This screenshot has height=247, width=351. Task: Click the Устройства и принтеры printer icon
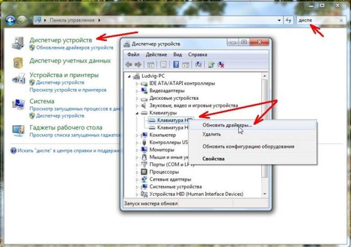[19, 78]
